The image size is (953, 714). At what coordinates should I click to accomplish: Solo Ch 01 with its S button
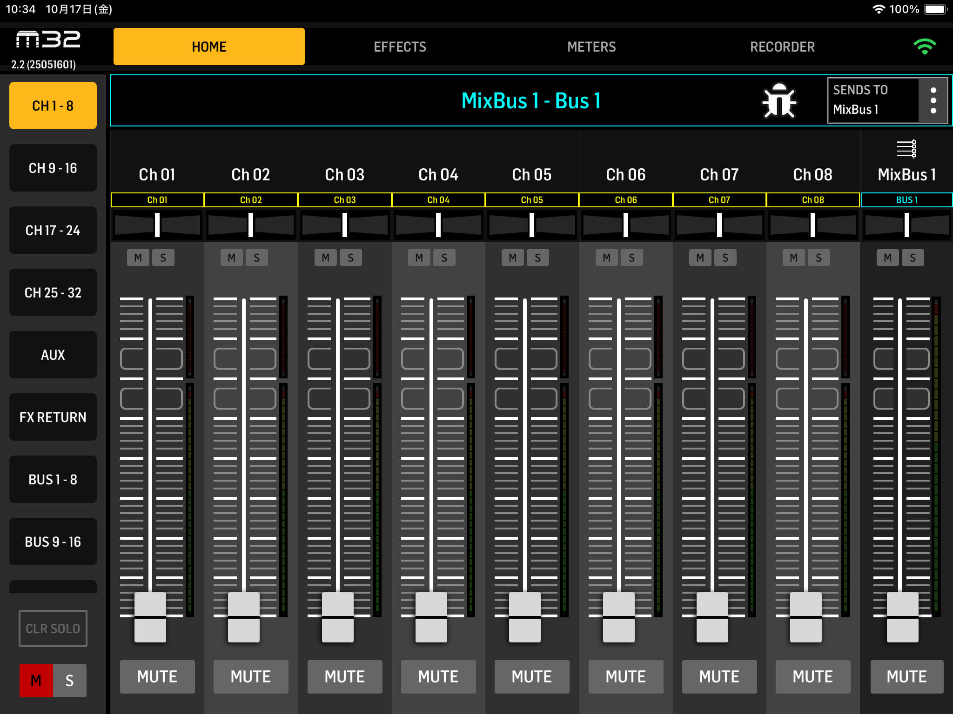(163, 258)
